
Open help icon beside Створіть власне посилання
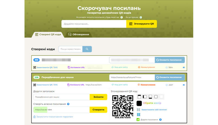[68, 104]
